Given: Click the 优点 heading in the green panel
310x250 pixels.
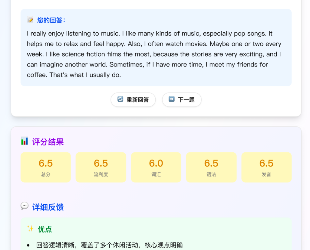Looking at the screenshot, I should click(x=45, y=229).
